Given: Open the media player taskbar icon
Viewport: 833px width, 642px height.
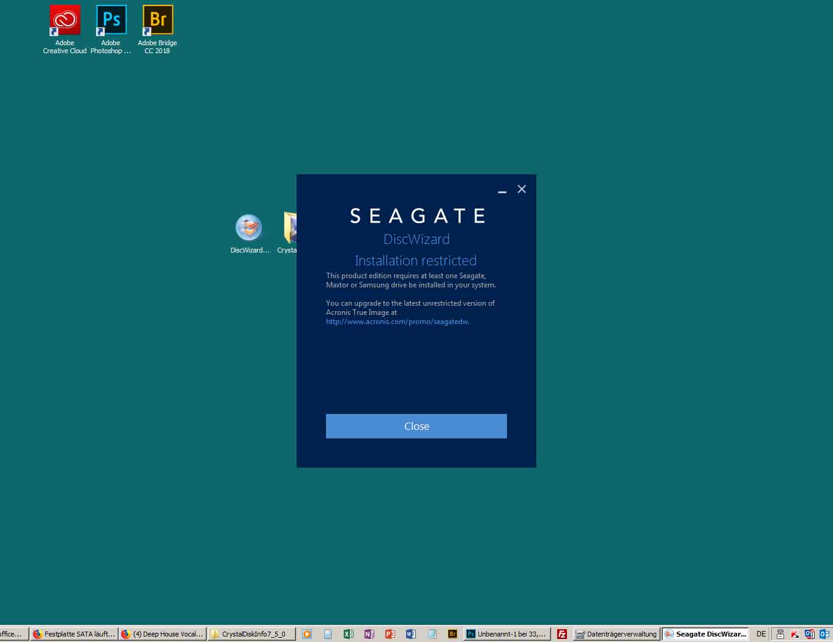Looking at the screenshot, I should 307,634.
